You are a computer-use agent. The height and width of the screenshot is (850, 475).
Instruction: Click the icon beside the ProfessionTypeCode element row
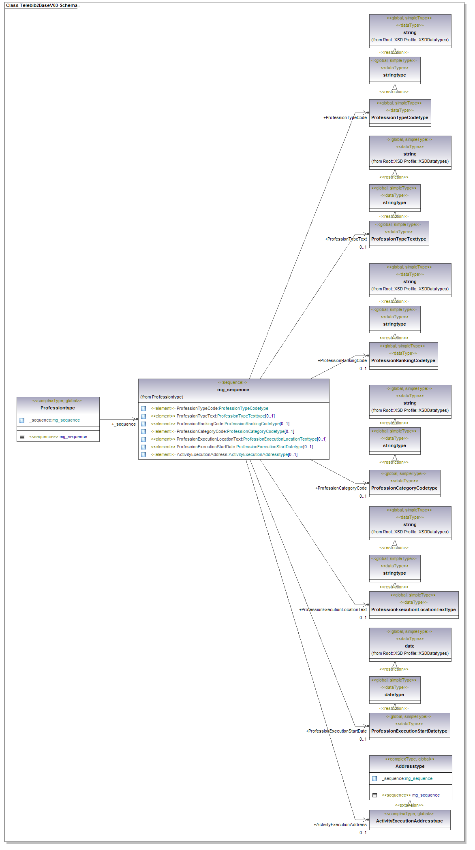(143, 409)
